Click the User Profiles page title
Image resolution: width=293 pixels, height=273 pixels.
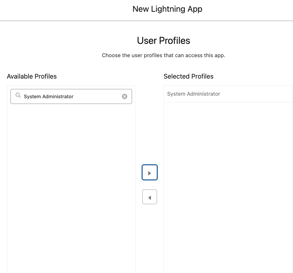tap(163, 41)
